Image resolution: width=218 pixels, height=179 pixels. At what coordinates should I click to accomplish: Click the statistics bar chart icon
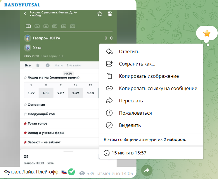(63, 26)
